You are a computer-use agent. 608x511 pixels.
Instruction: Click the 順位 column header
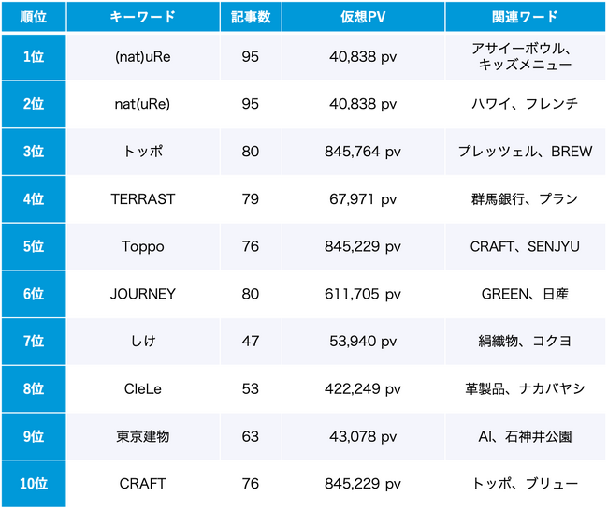33,18
